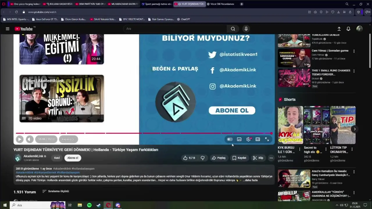Seek in the red video progress bar
Image resolution: width=372 pixels, height=209 pixels.
click(x=144, y=133)
